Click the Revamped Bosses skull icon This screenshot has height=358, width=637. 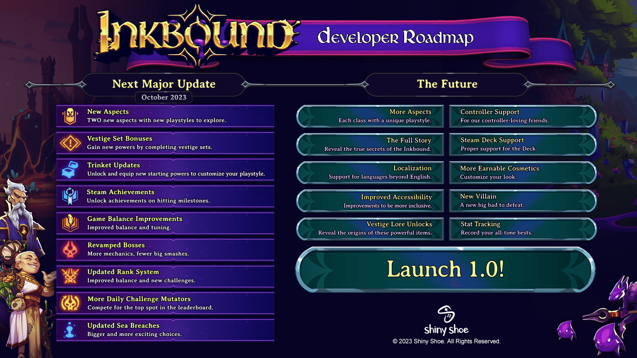tap(70, 250)
